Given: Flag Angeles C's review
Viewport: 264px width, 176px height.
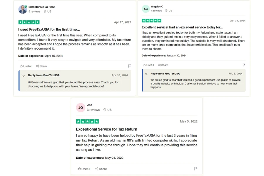Looking at the screenshot, I should (244, 65).
